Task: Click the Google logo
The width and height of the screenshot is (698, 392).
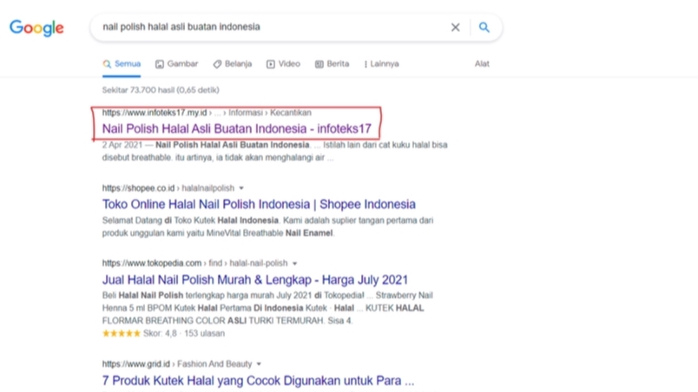Action: tap(36, 28)
